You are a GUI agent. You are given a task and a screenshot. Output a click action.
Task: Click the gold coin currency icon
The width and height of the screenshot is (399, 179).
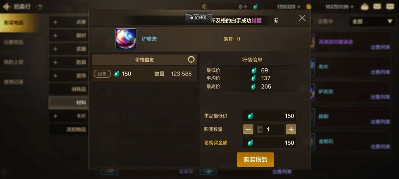point(308,7)
